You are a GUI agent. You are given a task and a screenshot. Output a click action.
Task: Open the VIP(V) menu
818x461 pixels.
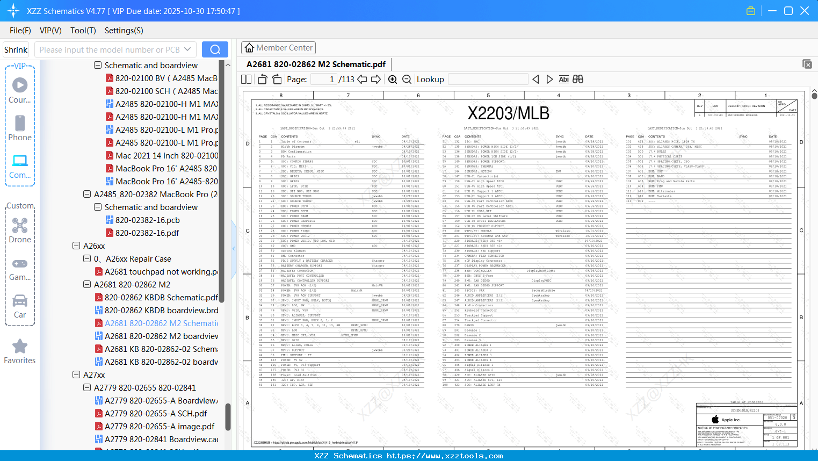50,31
